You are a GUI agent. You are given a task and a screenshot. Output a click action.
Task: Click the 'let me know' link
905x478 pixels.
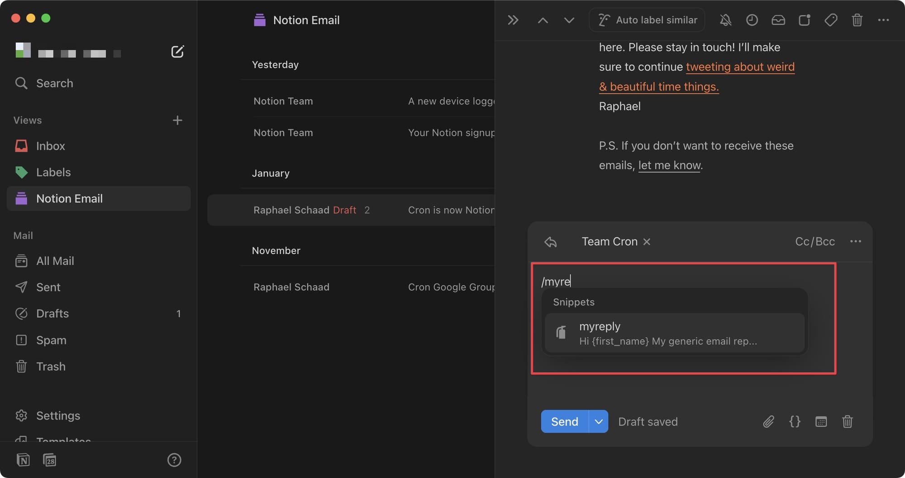point(669,165)
